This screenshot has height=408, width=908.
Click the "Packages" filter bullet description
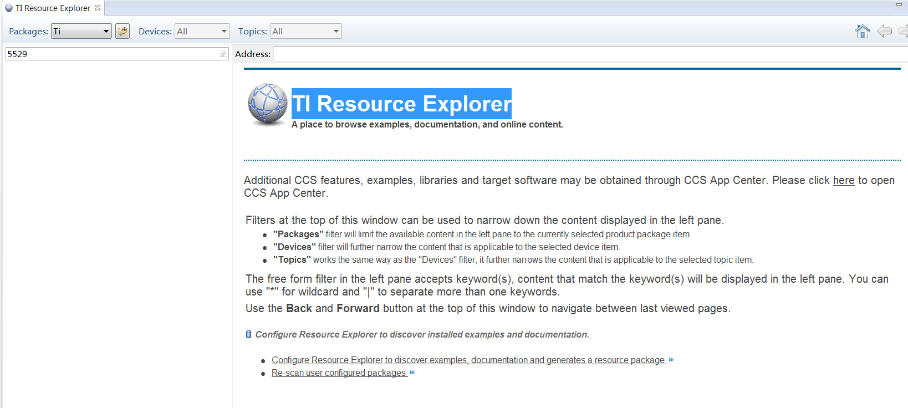click(482, 234)
